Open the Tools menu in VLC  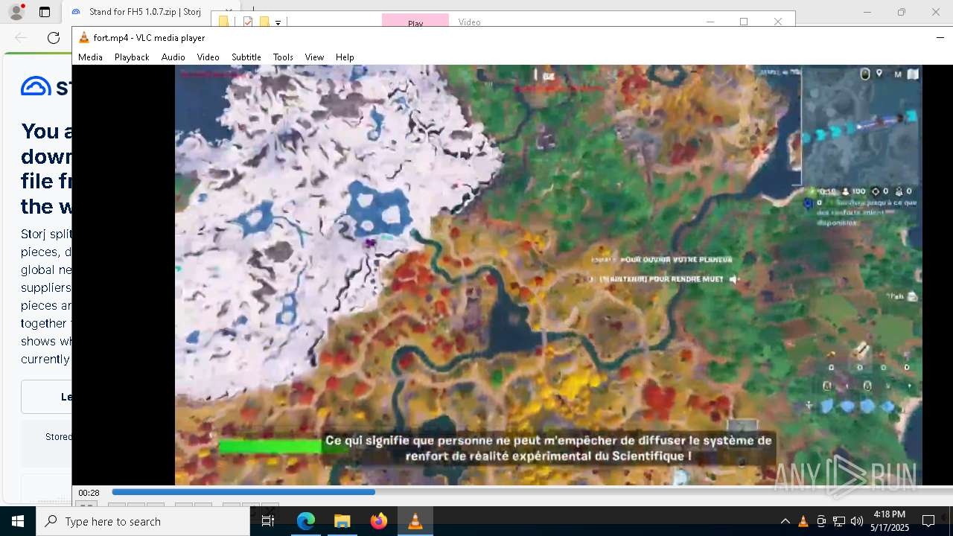tap(283, 57)
